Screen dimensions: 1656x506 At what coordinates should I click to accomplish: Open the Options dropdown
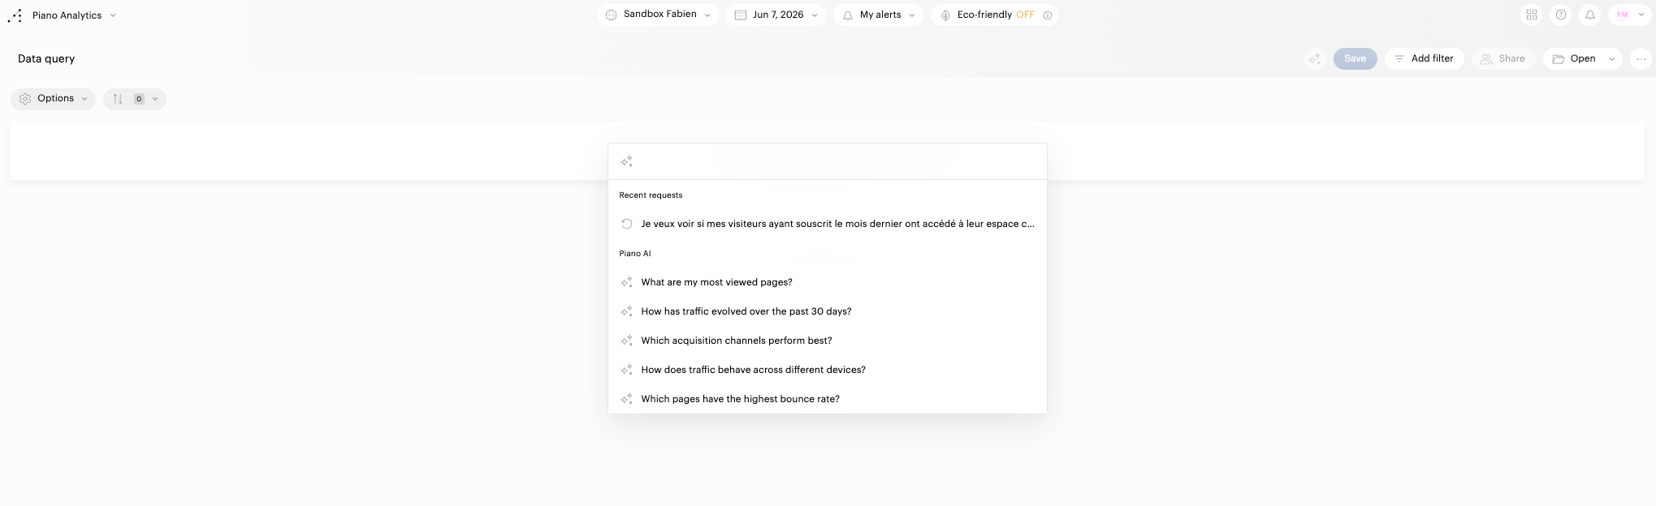pyautogui.click(x=53, y=99)
